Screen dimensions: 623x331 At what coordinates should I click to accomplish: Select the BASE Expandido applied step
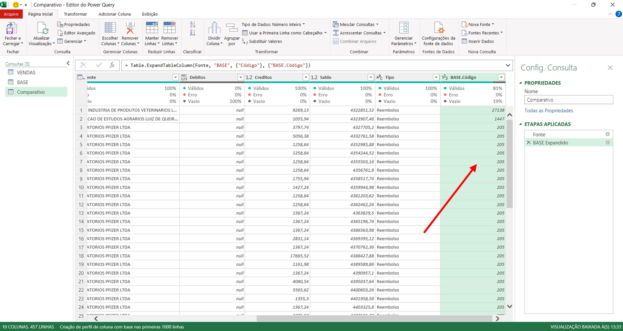tap(569, 142)
